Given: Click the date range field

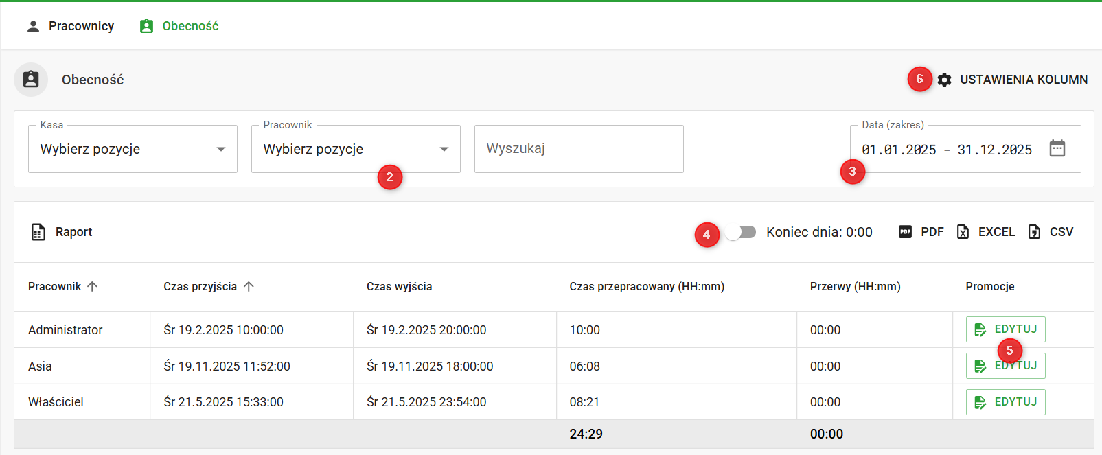Looking at the screenshot, I should click(965, 149).
